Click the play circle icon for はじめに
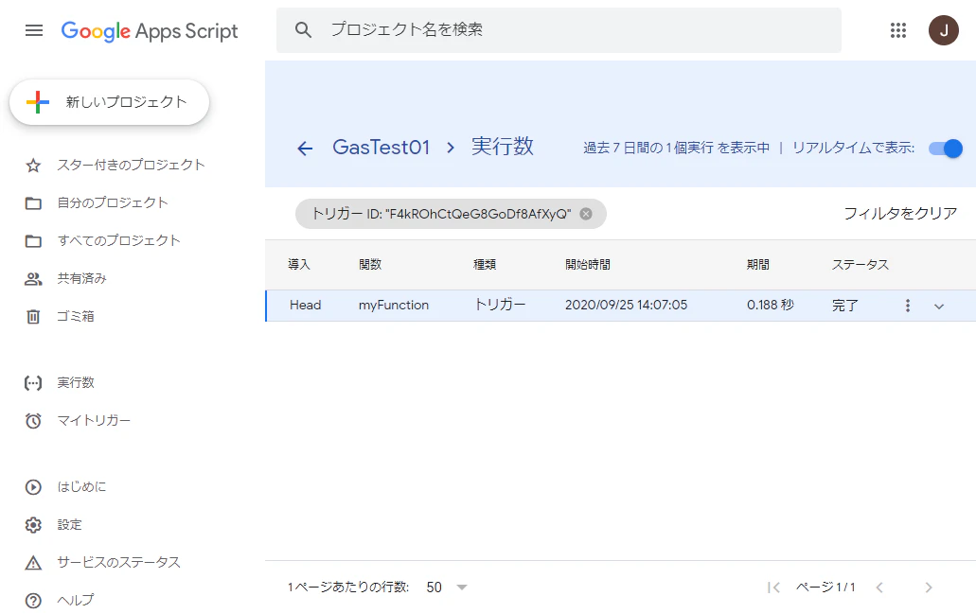The width and height of the screenshot is (976, 614). [x=33, y=487]
